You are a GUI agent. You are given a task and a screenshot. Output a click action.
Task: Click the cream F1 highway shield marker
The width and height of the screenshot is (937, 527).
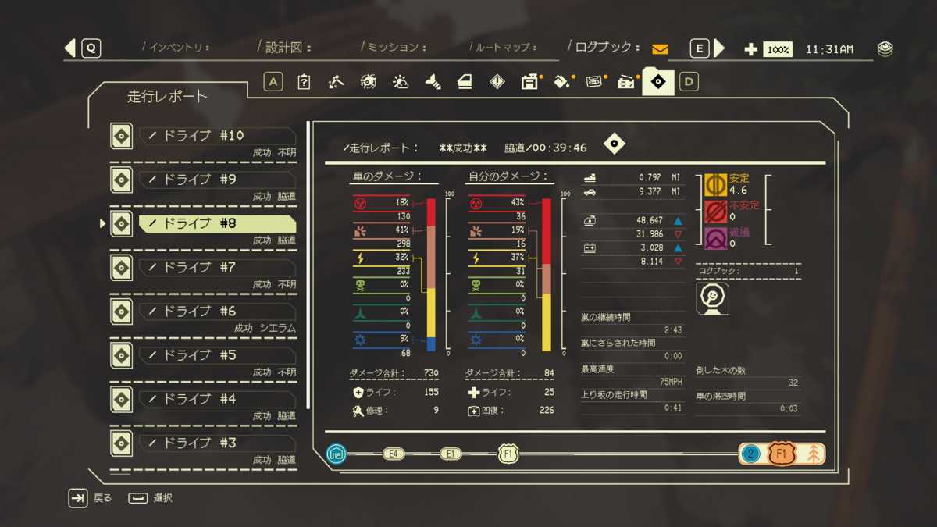coord(508,454)
